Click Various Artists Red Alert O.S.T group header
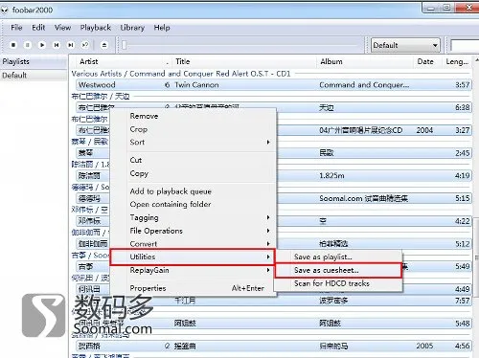The image size is (479, 358). tap(181, 74)
